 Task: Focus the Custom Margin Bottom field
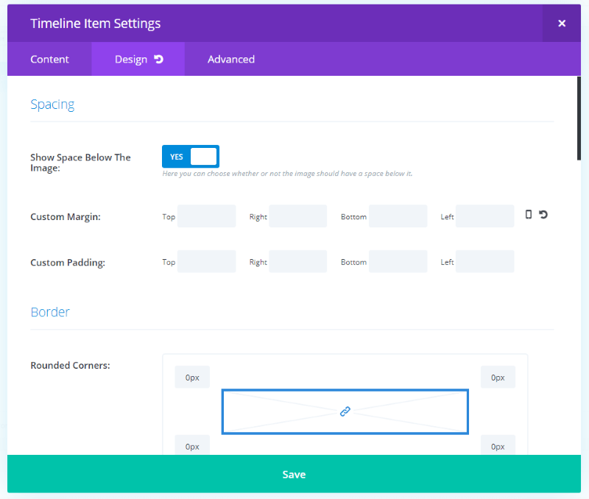point(398,216)
